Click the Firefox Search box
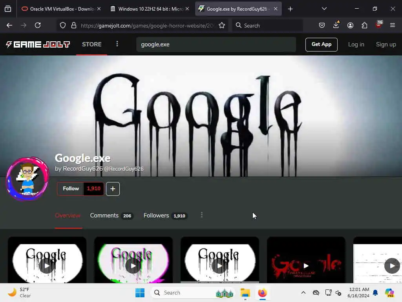 (267, 26)
